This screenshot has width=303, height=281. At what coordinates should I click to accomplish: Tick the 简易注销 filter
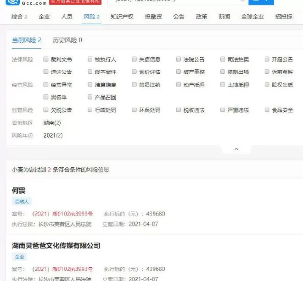coord(135,84)
